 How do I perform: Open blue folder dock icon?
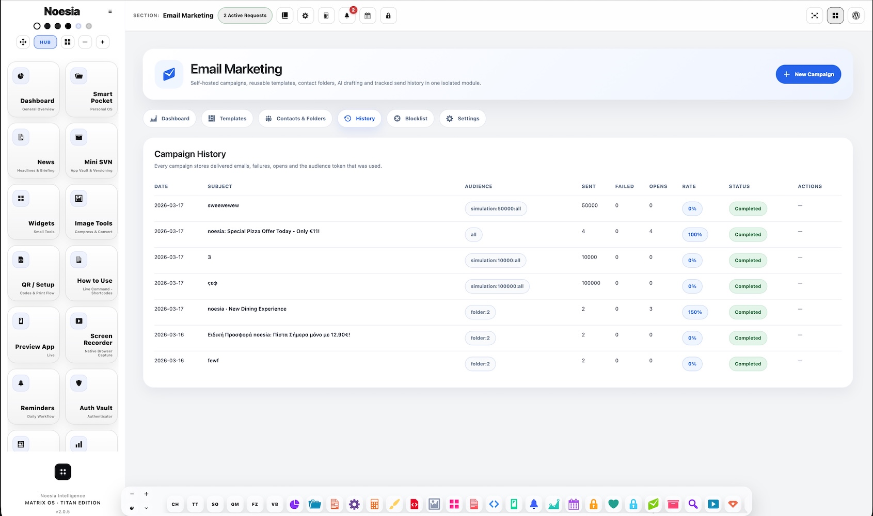(x=314, y=504)
